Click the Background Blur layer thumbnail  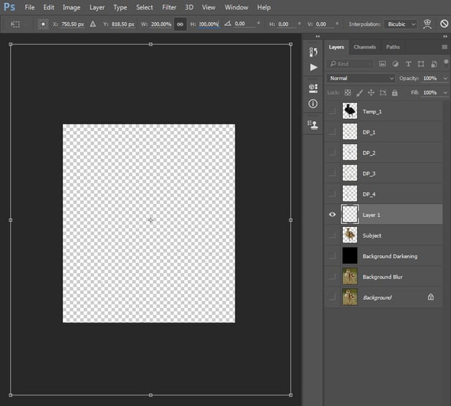[x=350, y=276]
